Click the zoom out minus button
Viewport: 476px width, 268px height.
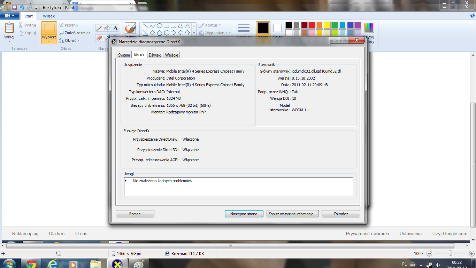click(429, 254)
